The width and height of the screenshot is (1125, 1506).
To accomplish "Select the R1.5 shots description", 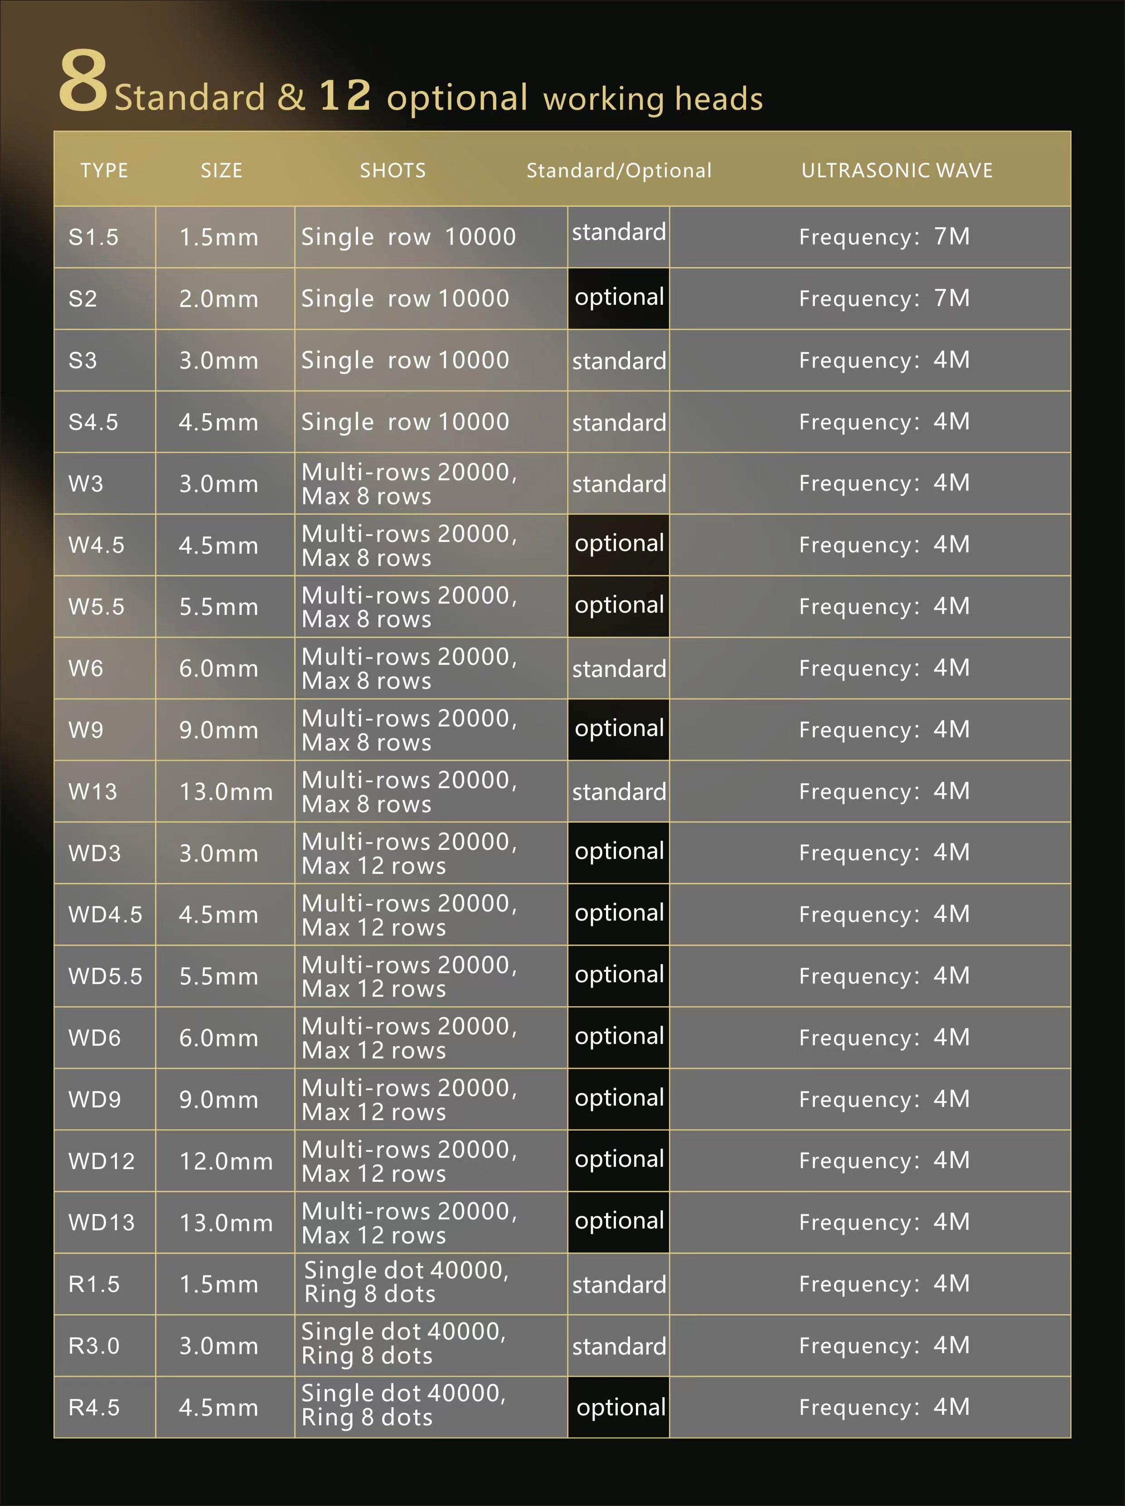I will (406, 1283).
